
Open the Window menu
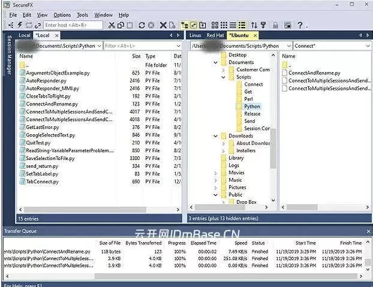pos(104,15)
